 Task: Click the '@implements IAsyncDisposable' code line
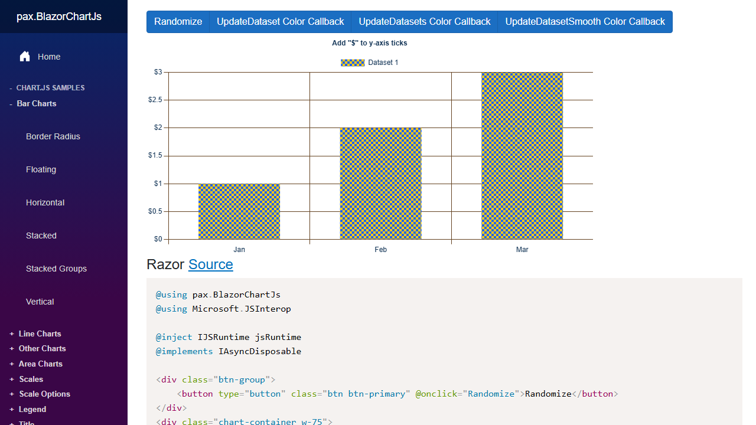[229, 351]
